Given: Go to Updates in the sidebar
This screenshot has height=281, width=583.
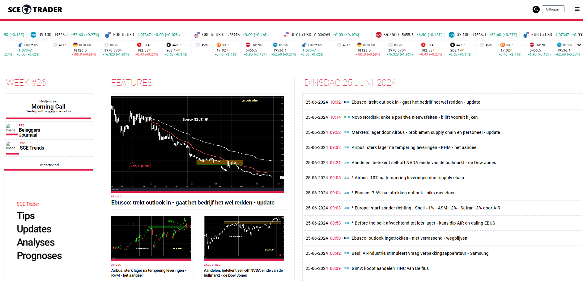Looking at the screenshot, I should (34, 229).
